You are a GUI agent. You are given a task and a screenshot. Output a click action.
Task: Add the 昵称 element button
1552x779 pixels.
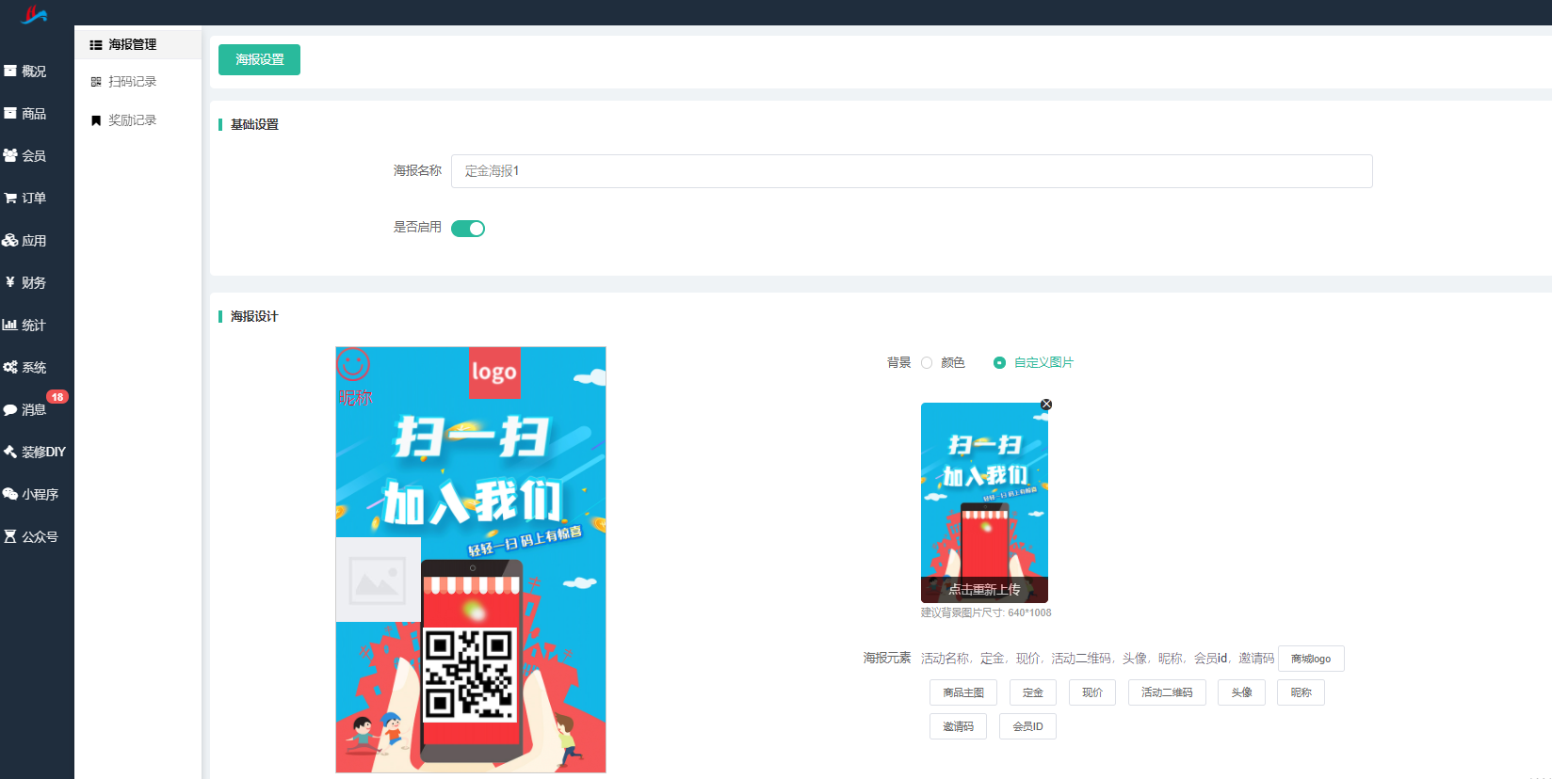tap(1301, 692)
